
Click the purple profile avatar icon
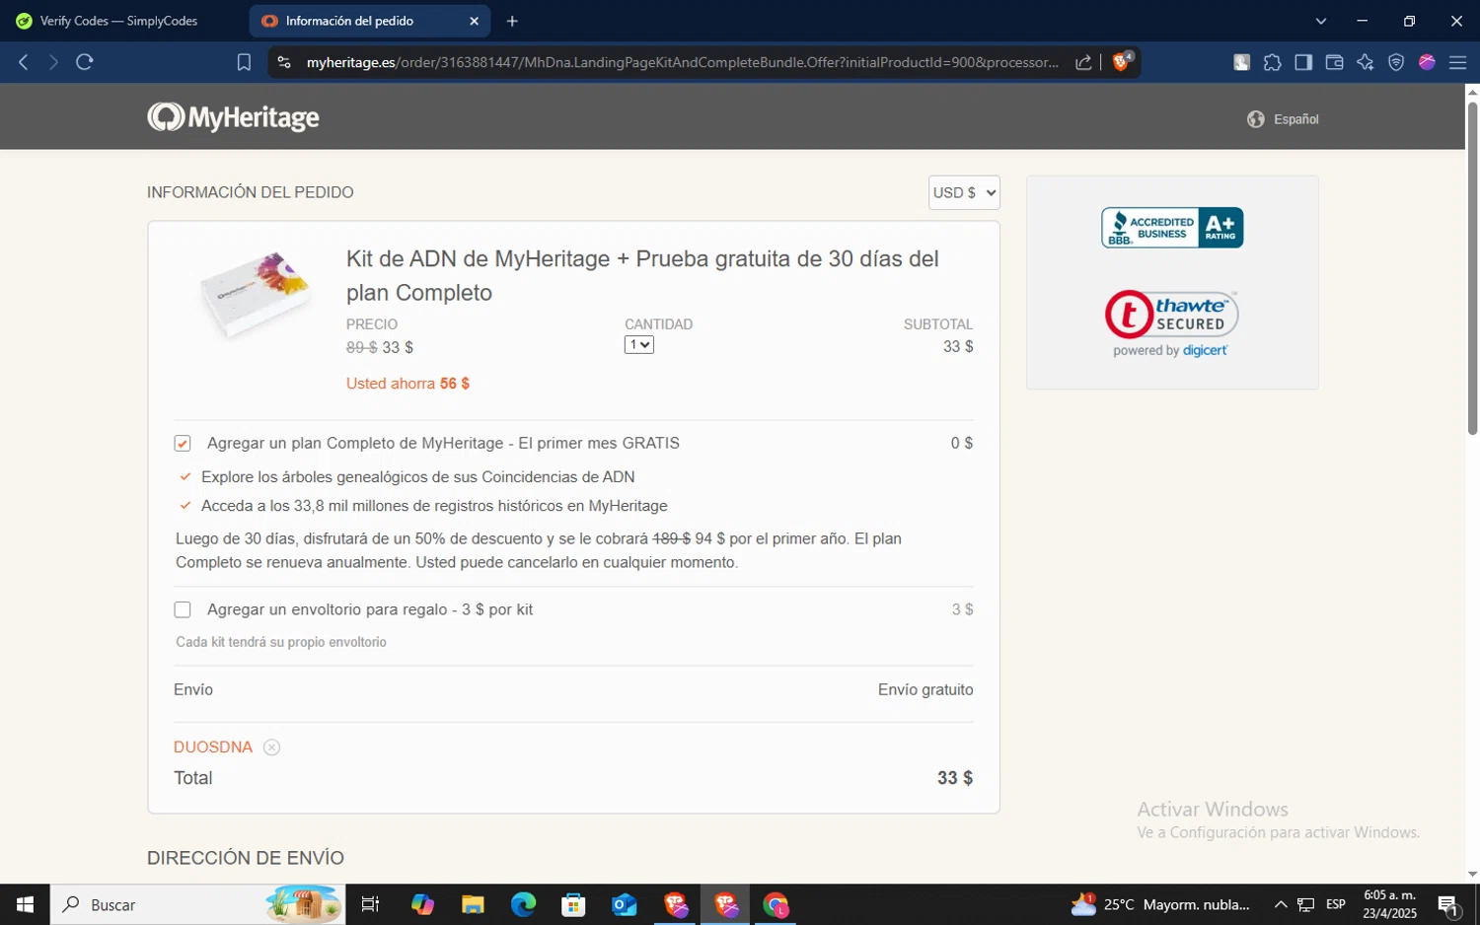[1427, 62]
